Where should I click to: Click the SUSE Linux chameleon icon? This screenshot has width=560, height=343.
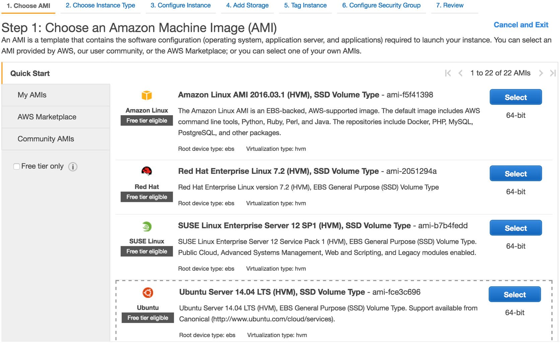[x=147, y=226]
